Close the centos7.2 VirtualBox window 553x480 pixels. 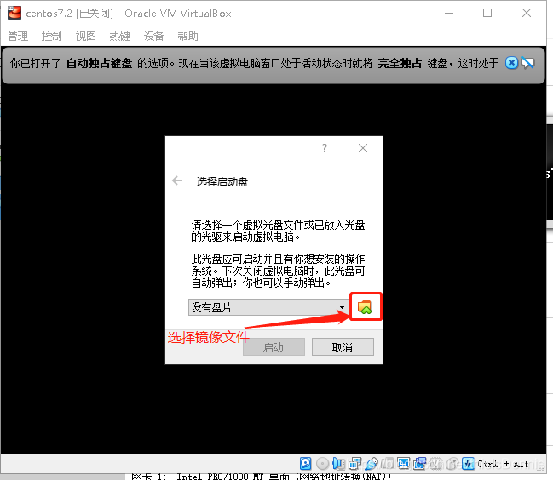point(527,13)
